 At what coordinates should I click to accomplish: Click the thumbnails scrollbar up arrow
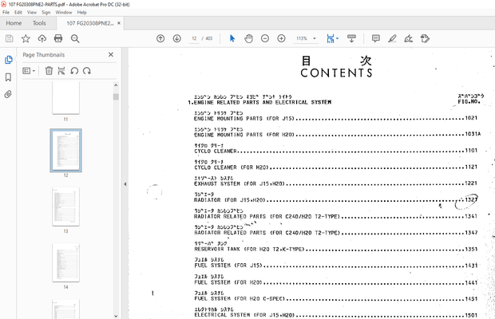pyautogui.click(x=116, y=85)
